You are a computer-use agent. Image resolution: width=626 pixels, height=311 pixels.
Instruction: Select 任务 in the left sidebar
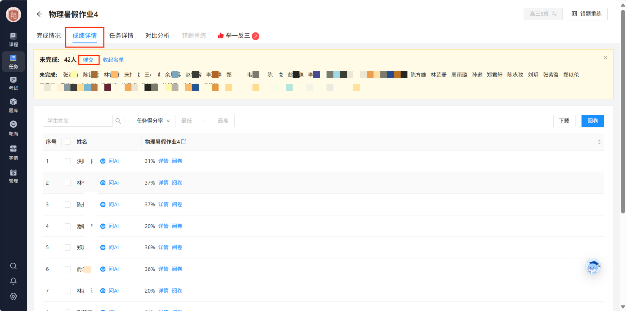[x=13, y=61]
